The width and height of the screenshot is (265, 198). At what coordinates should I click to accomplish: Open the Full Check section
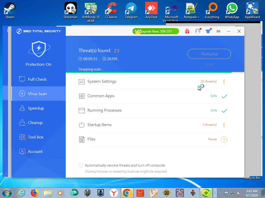[x=39, y=79]
